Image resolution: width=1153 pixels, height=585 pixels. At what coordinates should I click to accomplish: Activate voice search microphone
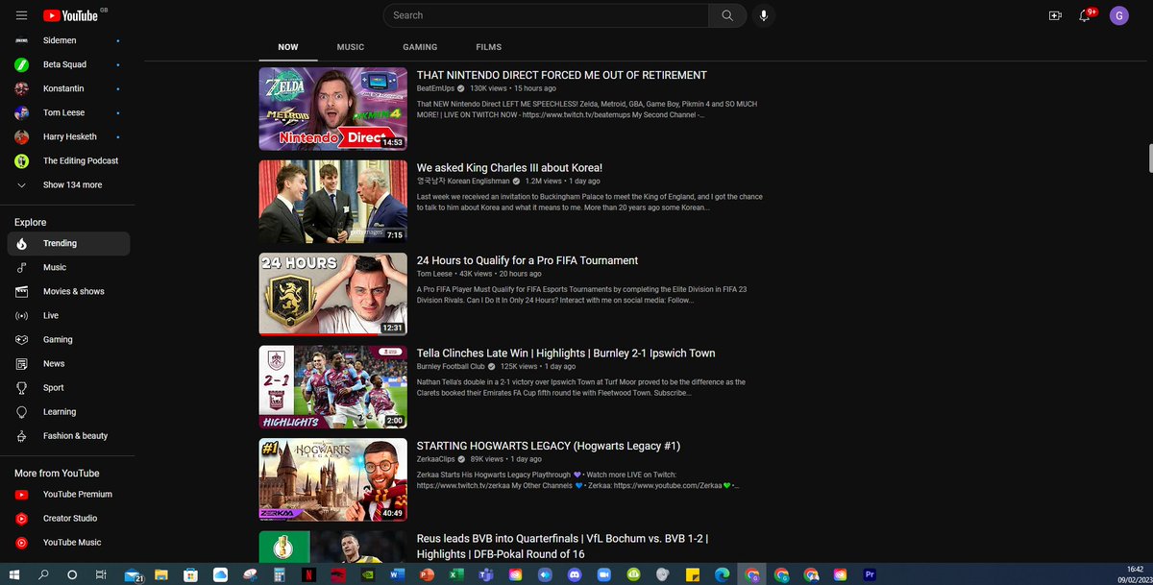764,15
